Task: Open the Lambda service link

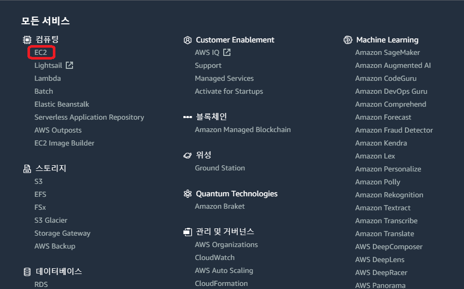Action: click(48, 78)
